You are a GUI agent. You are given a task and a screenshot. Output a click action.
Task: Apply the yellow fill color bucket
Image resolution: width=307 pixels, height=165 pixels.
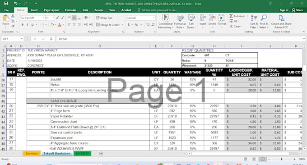[x=52, y=25]
